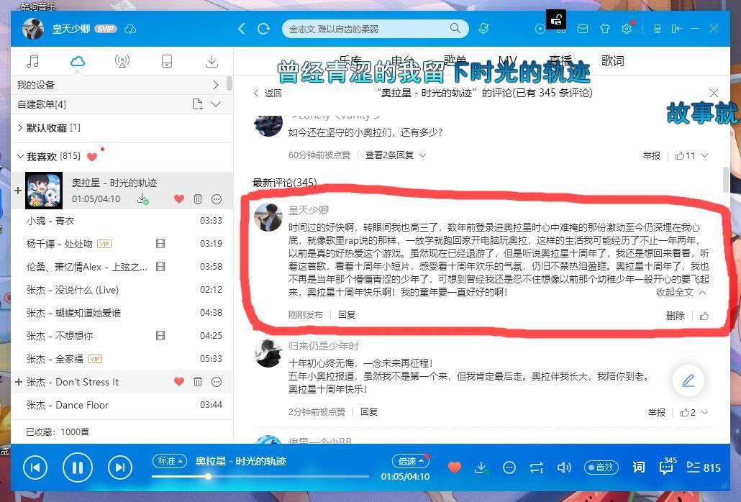
Task: Switch the repeat play mode icon
Action: click(x=537, y=467)
